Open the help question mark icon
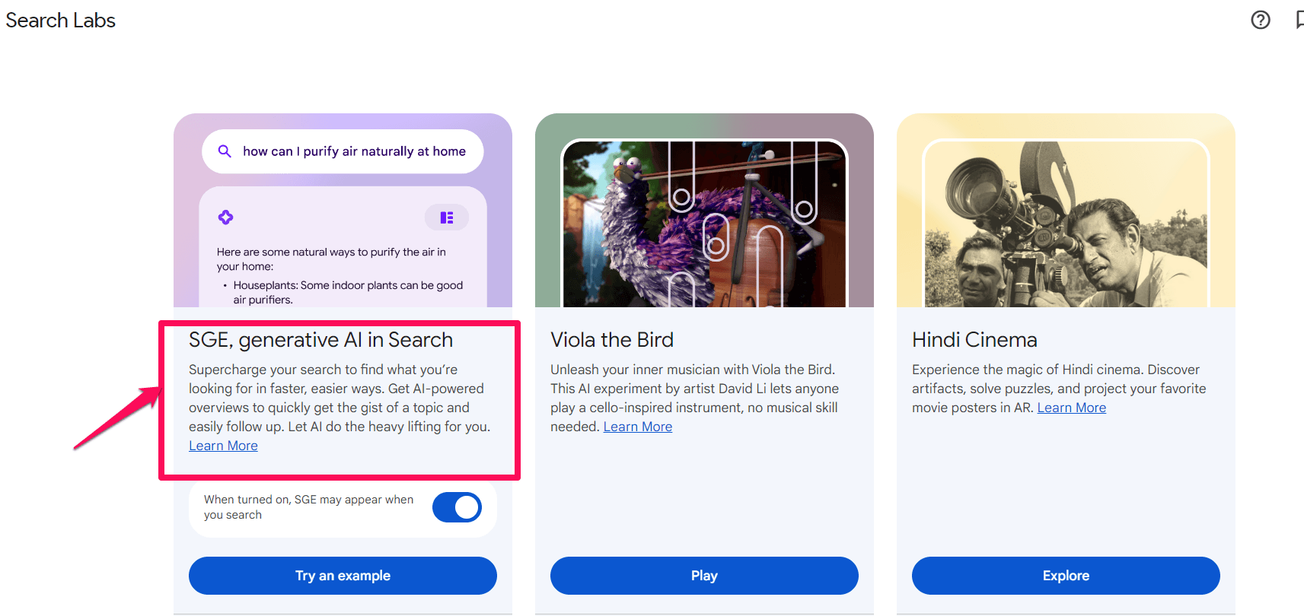1304x616 pixels. tap(1261, 20)
